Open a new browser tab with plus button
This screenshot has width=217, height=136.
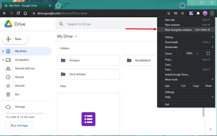coord(58,6)
